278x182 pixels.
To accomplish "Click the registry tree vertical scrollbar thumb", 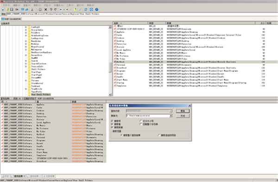I will point(110,67).
